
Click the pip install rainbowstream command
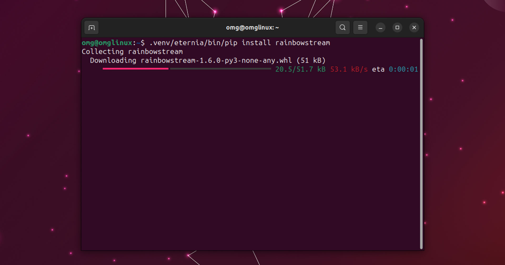click(x=239, y=43)
